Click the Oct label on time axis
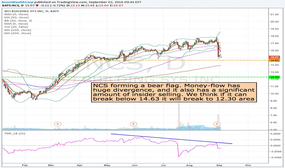Viewport: 285px width, 168px height. 248,165
